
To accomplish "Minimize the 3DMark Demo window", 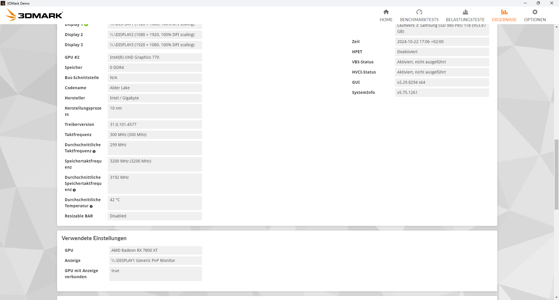I will tap(525, 3).
